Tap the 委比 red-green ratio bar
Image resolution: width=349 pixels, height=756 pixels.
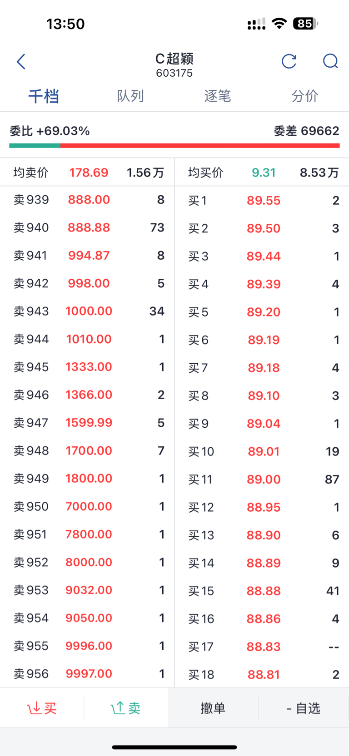(x=174, y=146)
